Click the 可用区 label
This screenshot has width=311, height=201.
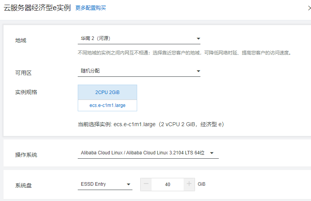23,73
